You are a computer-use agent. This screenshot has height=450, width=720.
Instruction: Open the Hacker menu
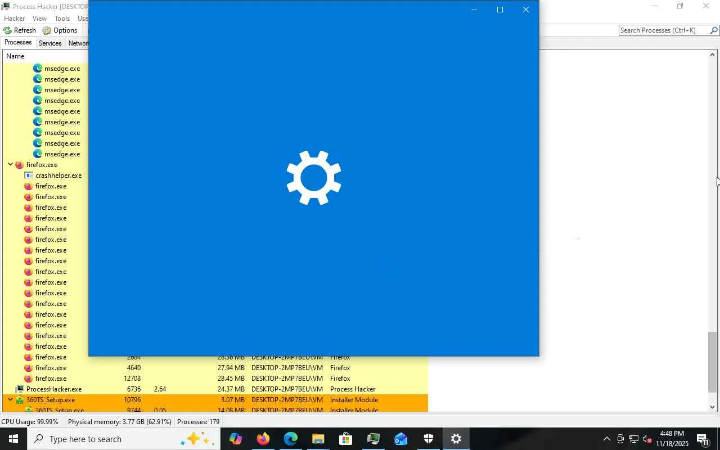pos(15,19)
